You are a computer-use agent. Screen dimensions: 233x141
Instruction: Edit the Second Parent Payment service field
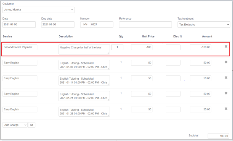pos(20,47)
